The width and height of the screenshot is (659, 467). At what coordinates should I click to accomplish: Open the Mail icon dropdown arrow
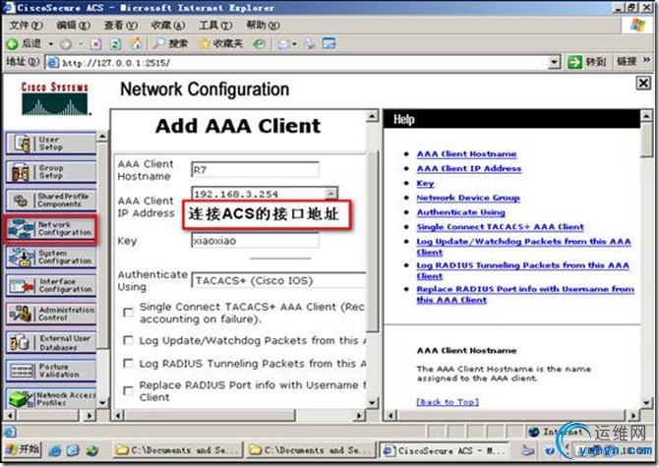click(x=294, y=43)
